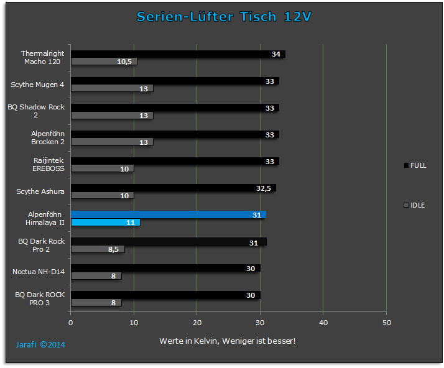Screen dimensions: 444x368
Task: Select the Noctua NH-D14 label
Action: (x=39, y=272)
